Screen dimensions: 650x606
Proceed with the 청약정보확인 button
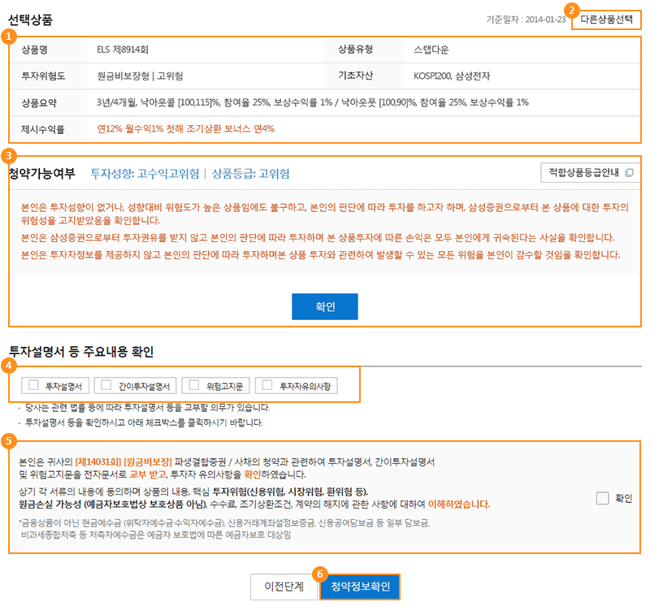[x=360, y=587]
